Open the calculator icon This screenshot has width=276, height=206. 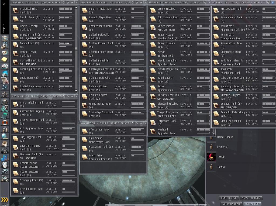pyautogui.click(x=5, y=115)
